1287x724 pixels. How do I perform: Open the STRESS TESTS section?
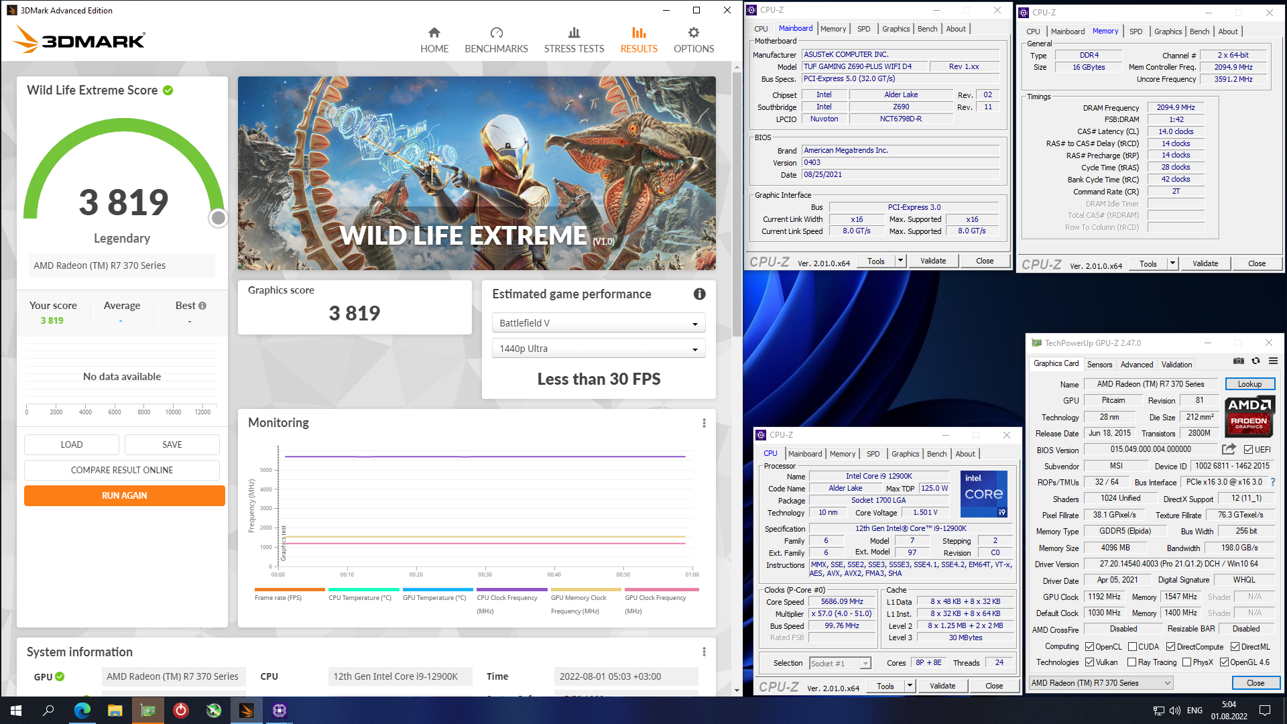coord(574,40)
